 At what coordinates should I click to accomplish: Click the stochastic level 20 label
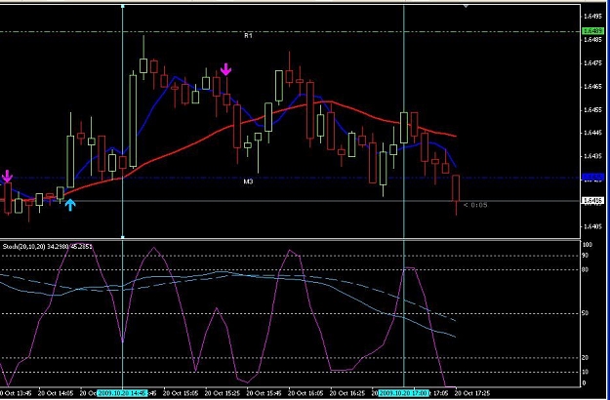[x=586, y=357]
